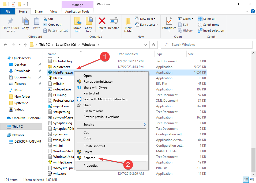The height and width of the screenshot is (183, 256).
Task: Open Explorer Help question mark icon
Action: click(x=253, y=11)
